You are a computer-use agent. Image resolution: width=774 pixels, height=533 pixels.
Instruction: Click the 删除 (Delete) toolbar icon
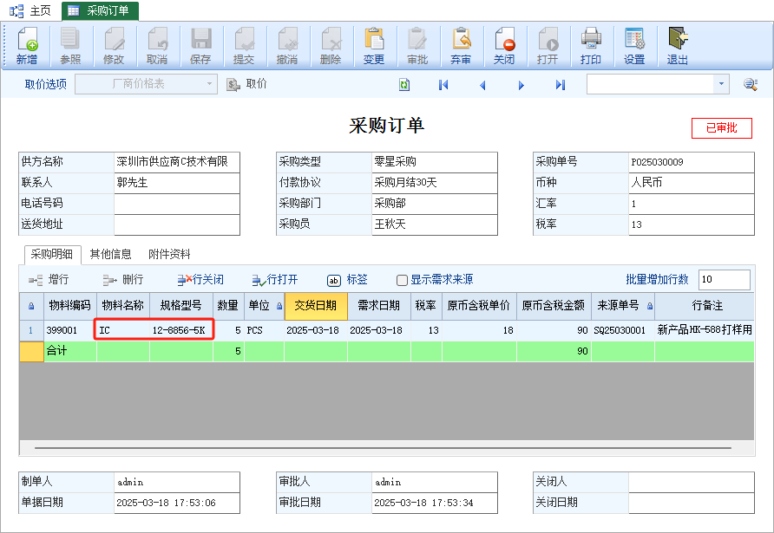click(x=331, y=45)
